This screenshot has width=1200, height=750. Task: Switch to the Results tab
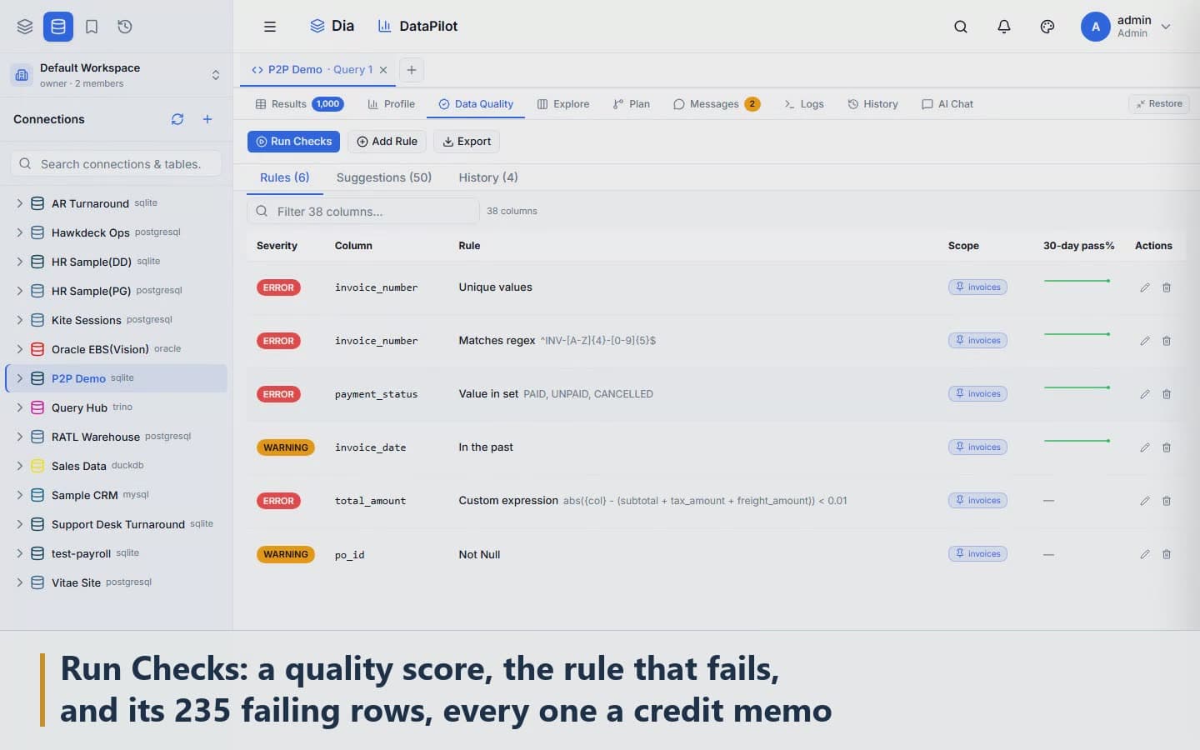click(x=299, y=104)
